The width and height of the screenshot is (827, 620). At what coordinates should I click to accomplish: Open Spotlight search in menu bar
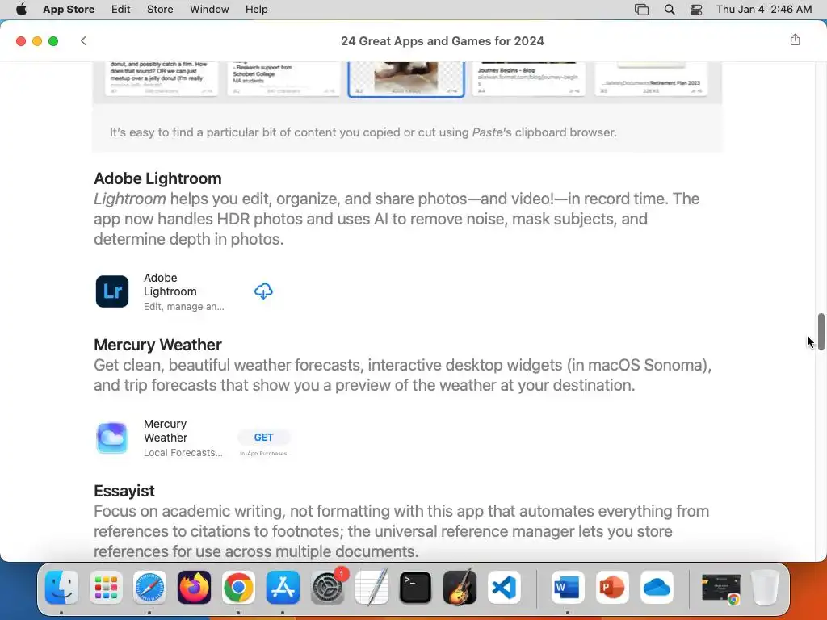[x=670, y=10]
